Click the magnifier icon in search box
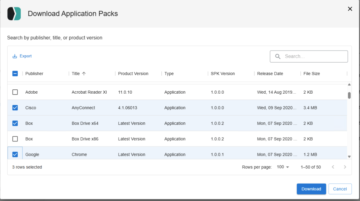Image resolution: width=360 pixels, height=201 pixels. [278, 57]
